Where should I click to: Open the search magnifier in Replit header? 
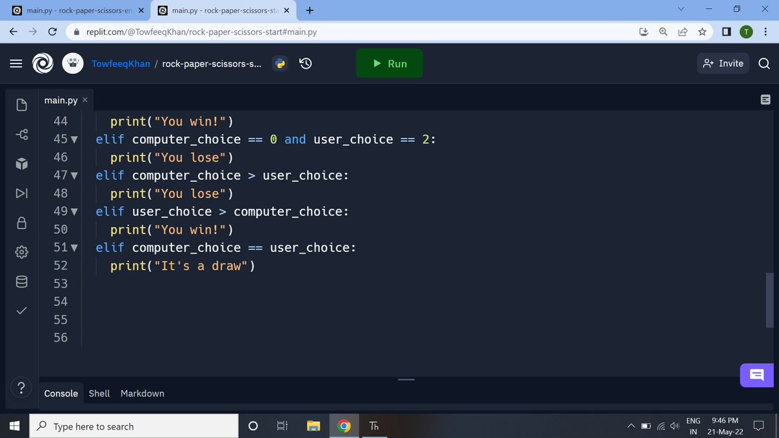tap(764, 64)
